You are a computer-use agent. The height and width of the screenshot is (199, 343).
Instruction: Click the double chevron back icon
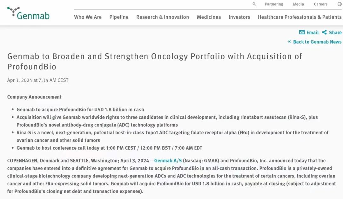pos(289,42)
